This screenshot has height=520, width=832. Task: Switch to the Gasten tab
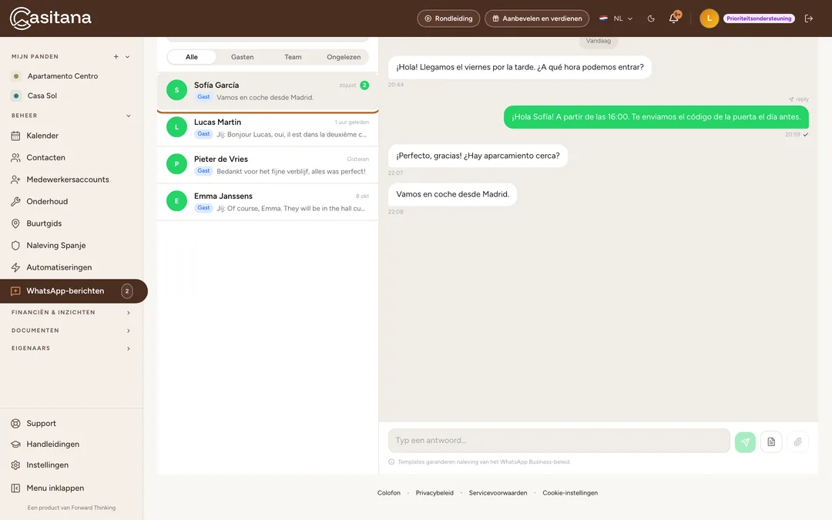(242, 57)
